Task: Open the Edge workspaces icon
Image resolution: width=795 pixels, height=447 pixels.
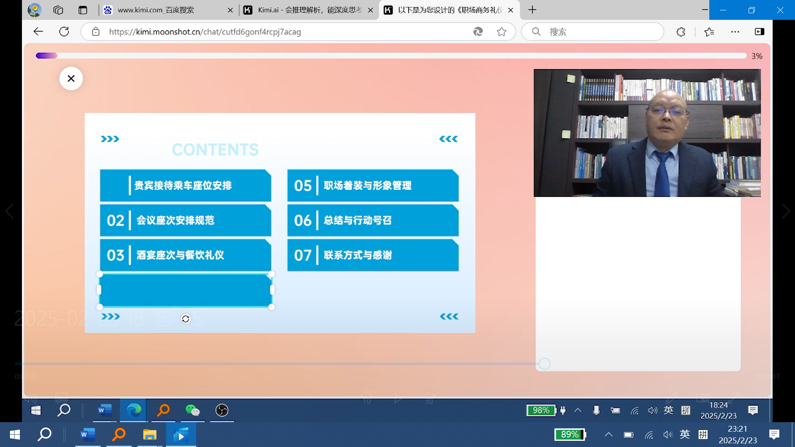Action: [x=58, y=10]
